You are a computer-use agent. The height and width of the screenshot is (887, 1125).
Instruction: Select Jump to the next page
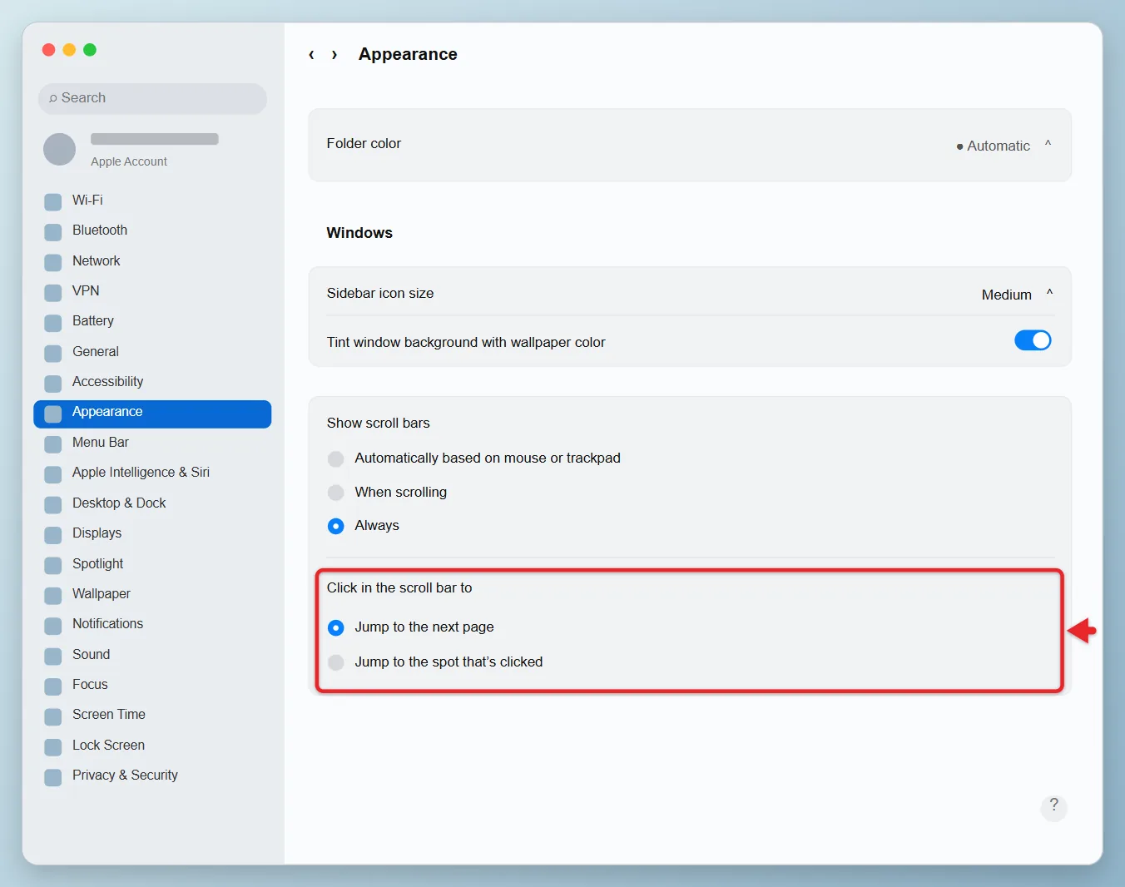pos(336,627)
